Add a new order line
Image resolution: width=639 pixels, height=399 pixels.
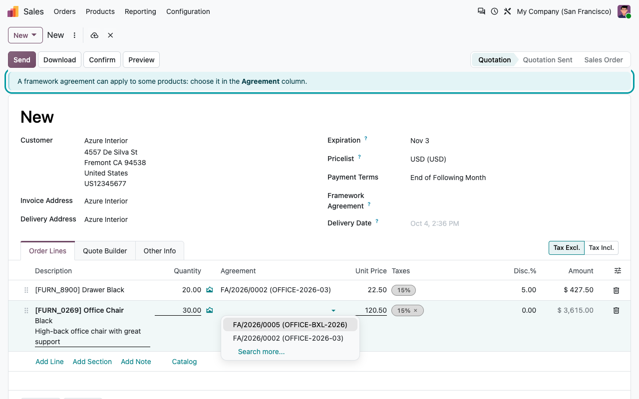click(49, 362)
